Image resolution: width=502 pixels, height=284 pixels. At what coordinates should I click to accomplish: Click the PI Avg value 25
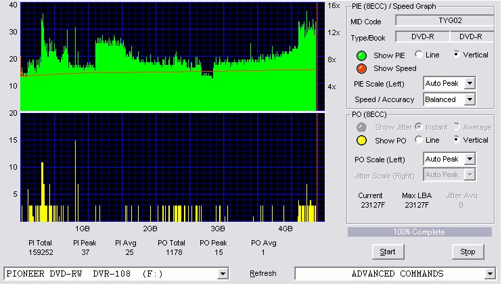(x=129, y=252)
